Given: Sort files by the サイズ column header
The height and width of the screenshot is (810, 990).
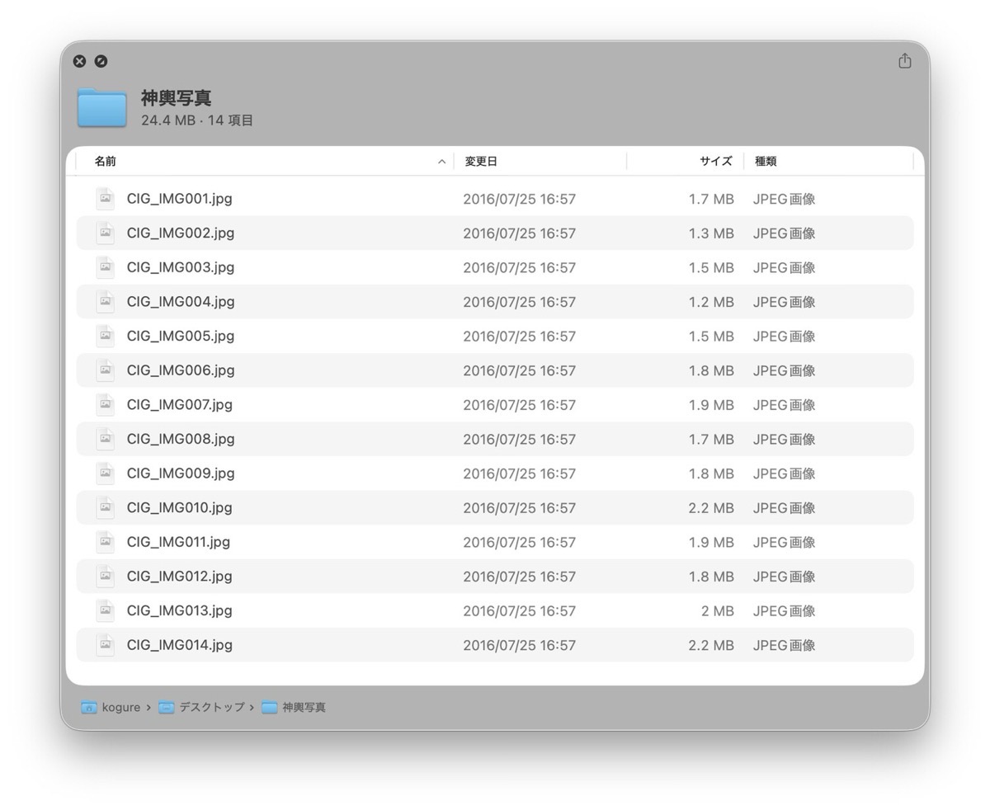Looking at the screenshot, I should (715, 162).
